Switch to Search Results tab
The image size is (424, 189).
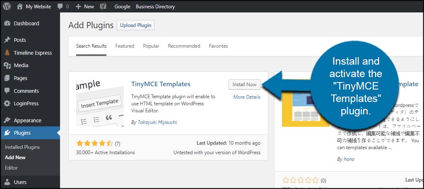click(x=91, y=46)
